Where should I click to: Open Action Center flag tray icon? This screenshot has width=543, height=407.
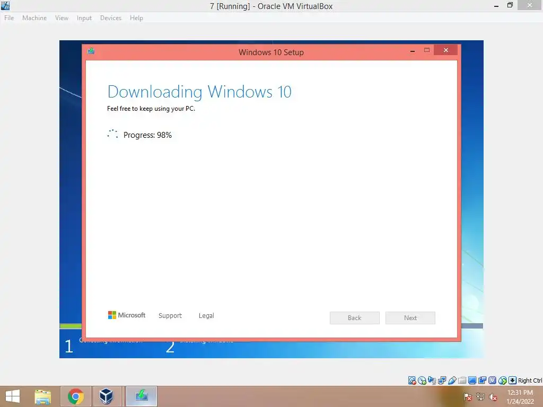(x=468, y=397)
